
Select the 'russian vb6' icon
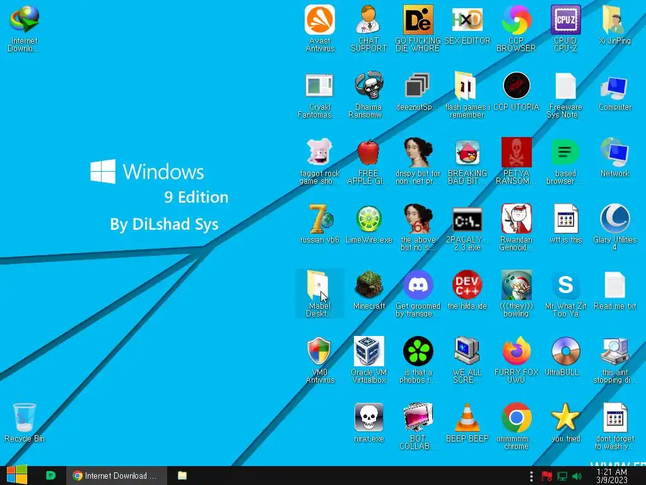point(320,224)
